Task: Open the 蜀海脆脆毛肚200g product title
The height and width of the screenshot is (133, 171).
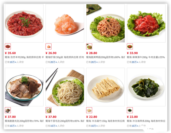Action: (24, 121)
